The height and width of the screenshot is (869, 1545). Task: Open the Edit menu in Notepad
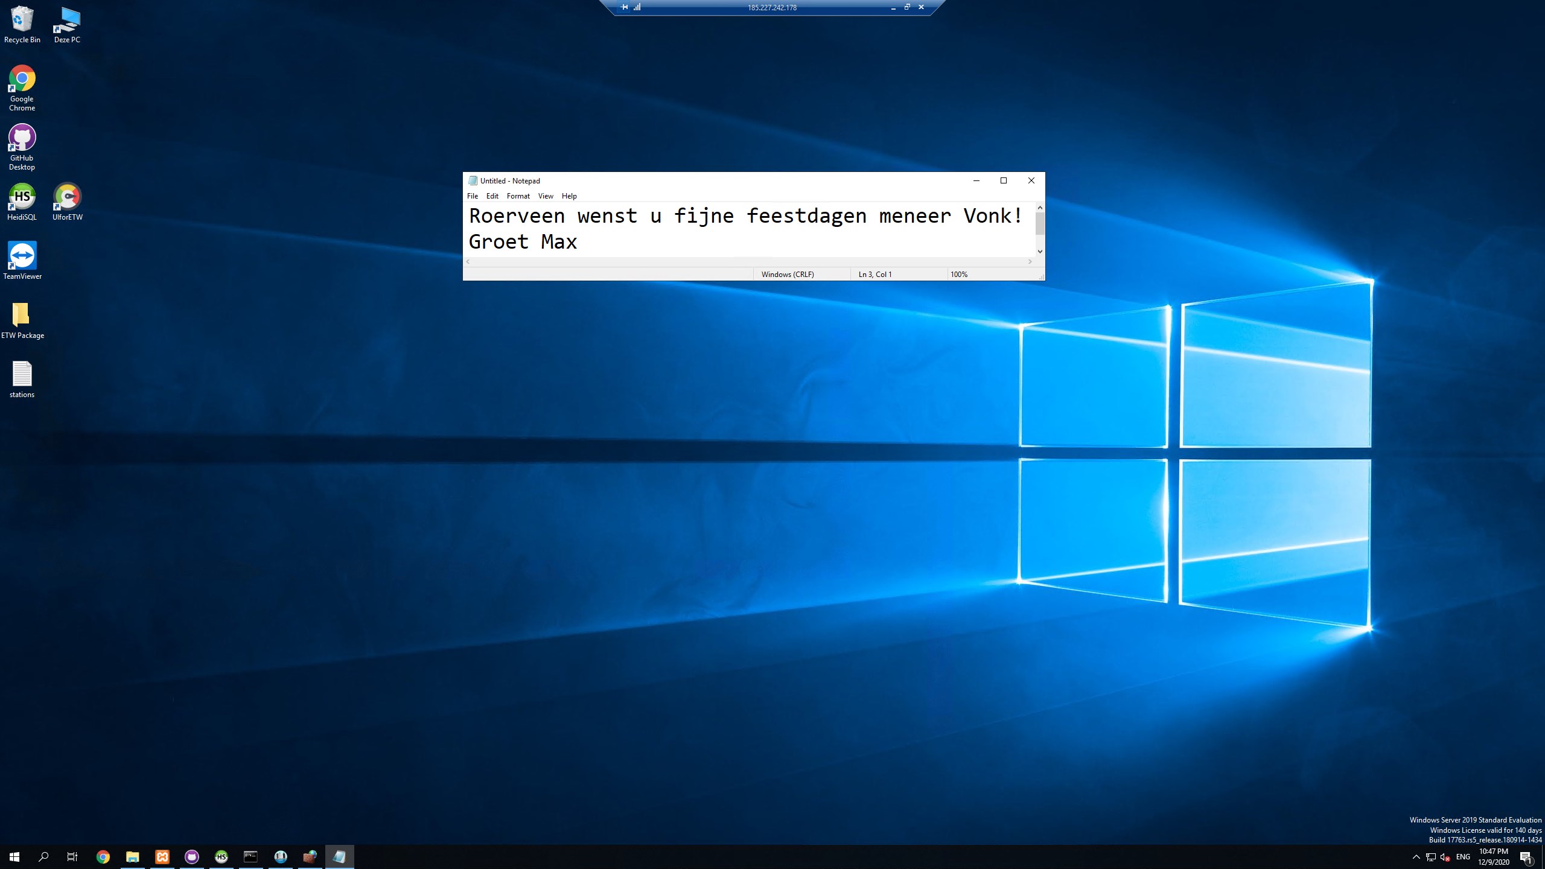[492, 196]
